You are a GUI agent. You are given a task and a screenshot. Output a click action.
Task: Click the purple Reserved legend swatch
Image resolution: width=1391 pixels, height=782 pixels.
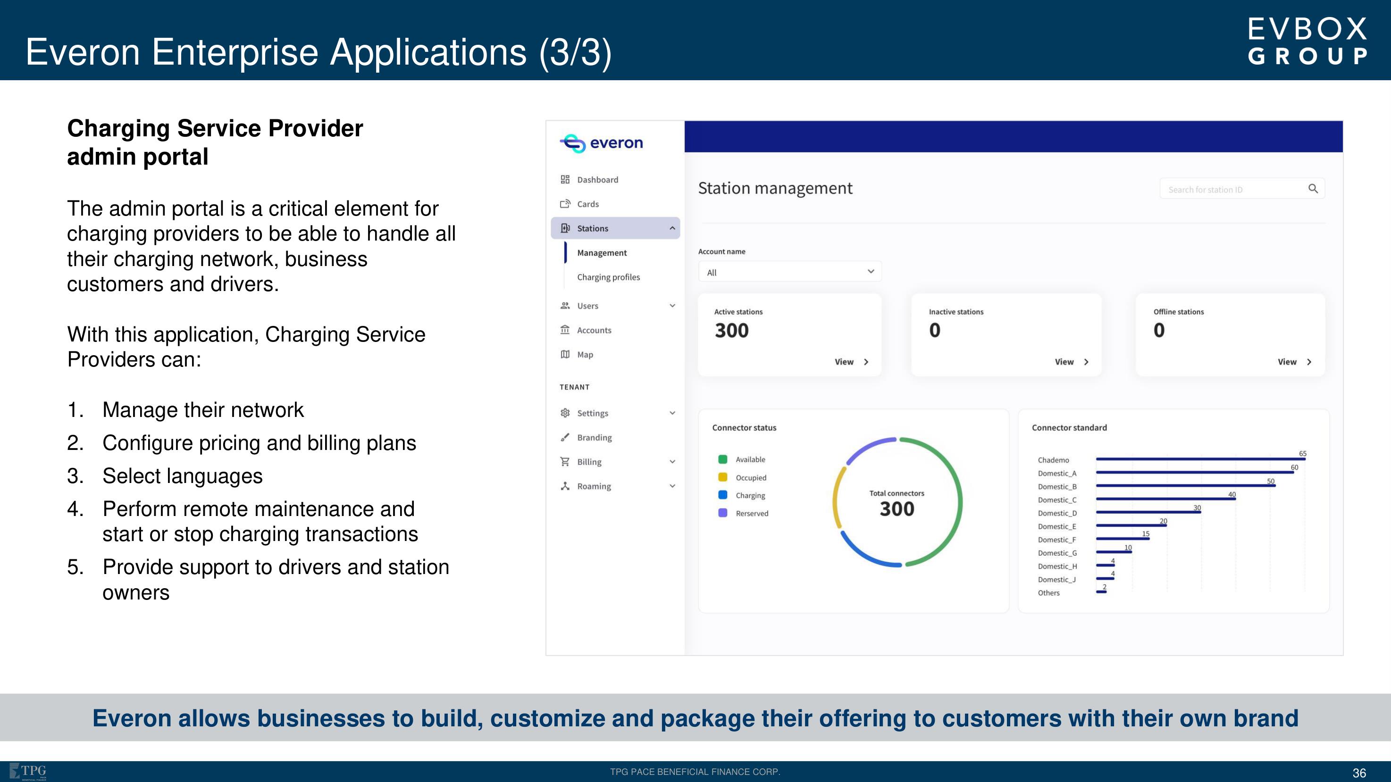[722, 513]
